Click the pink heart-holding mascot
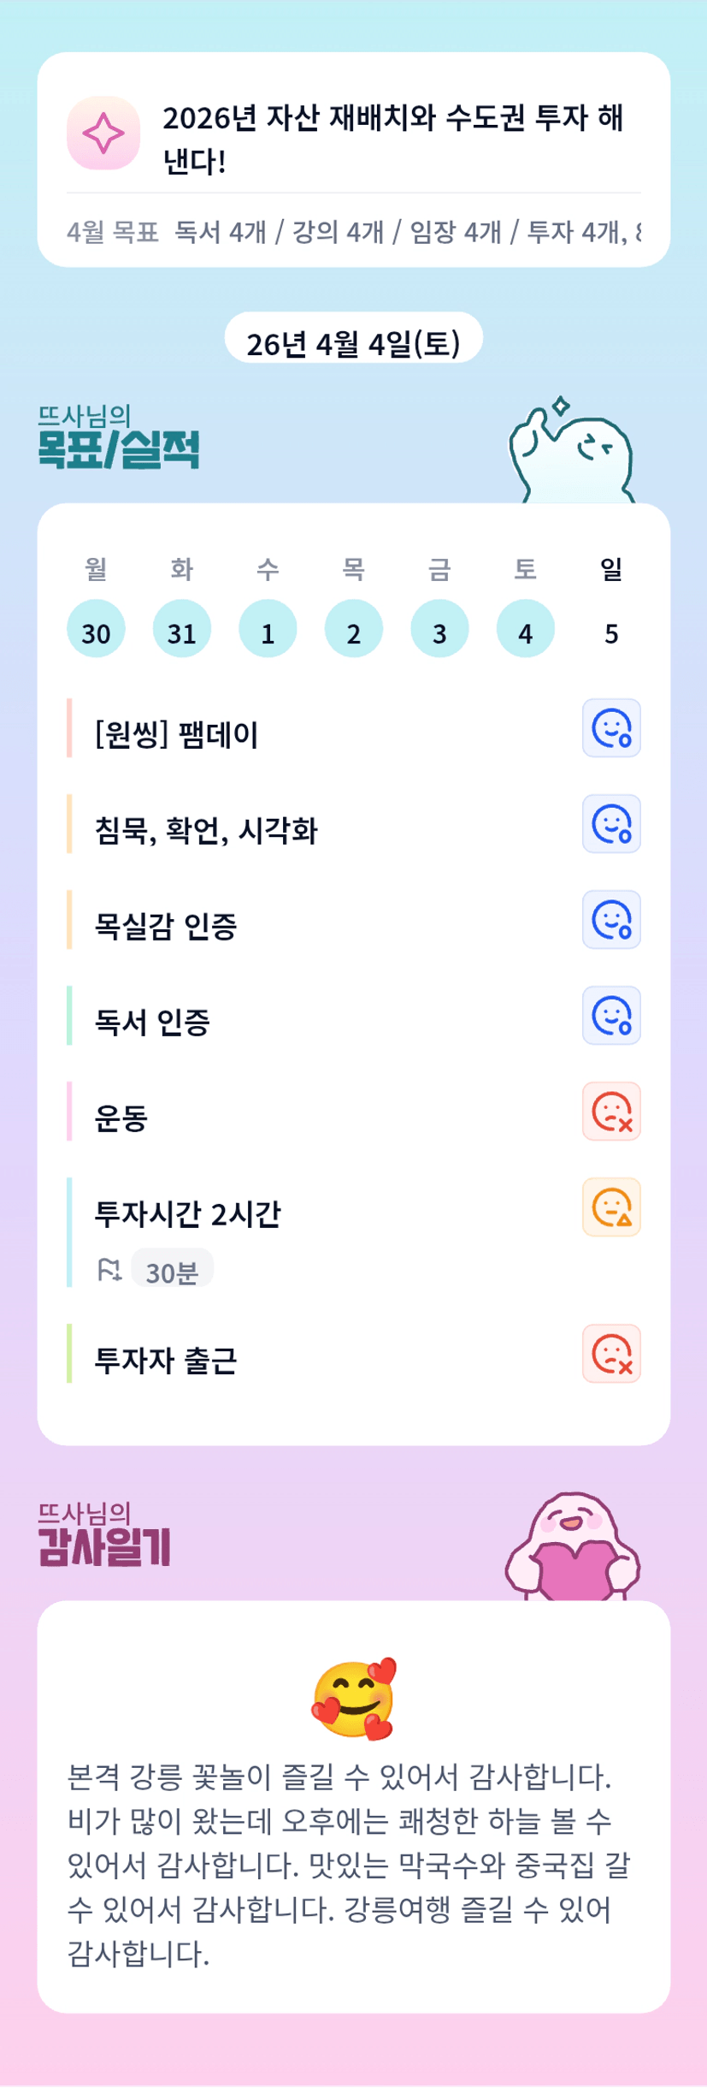Screen dimensions: 707x2088 click(574, 1547)
